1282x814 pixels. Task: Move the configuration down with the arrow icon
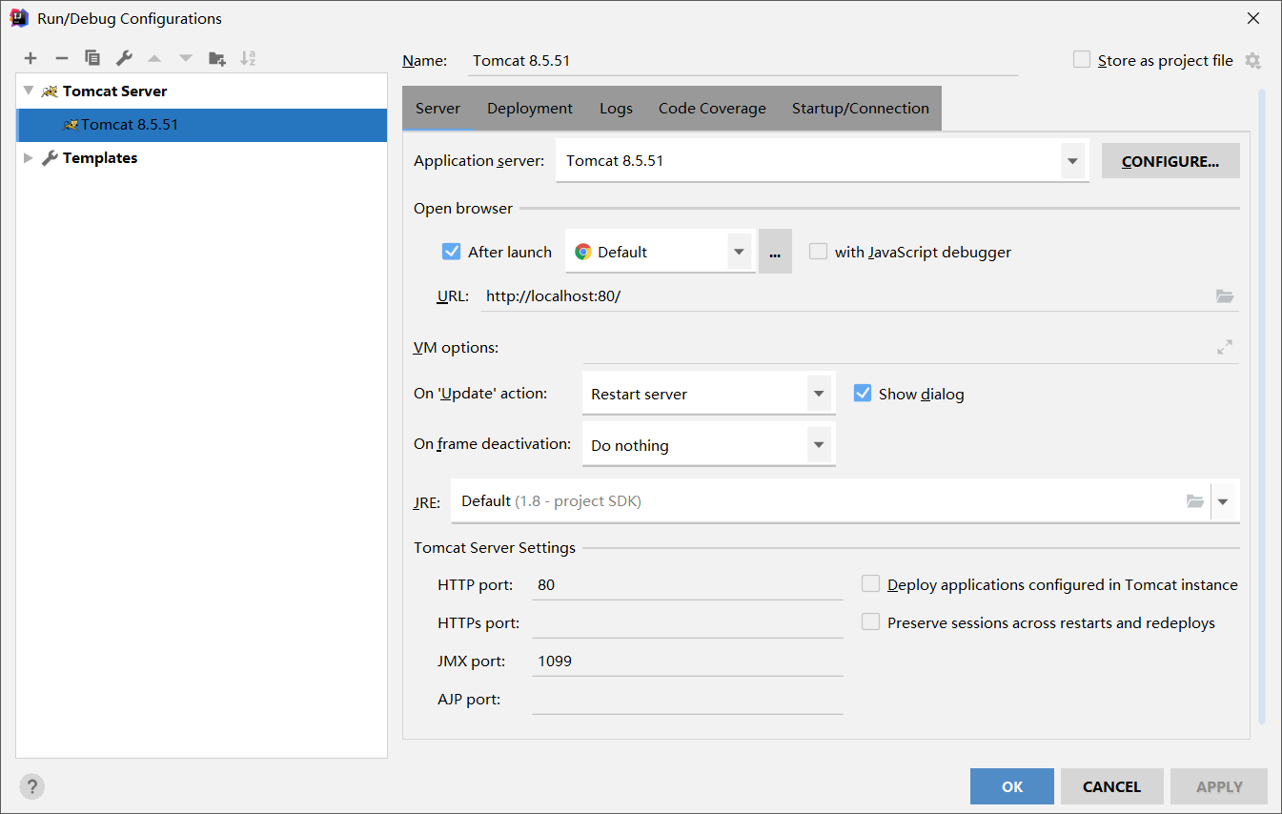pyautogui.click(x=186, y=58)
